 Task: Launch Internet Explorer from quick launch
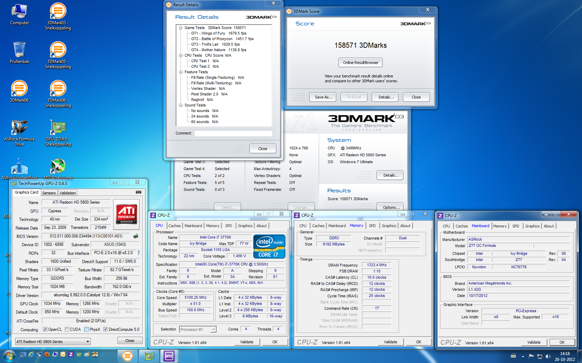pyautogui.click(x=31, y=354)
